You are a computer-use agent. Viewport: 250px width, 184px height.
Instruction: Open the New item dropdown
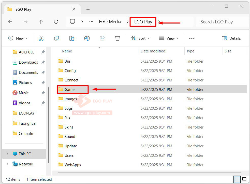pos(18,38)
